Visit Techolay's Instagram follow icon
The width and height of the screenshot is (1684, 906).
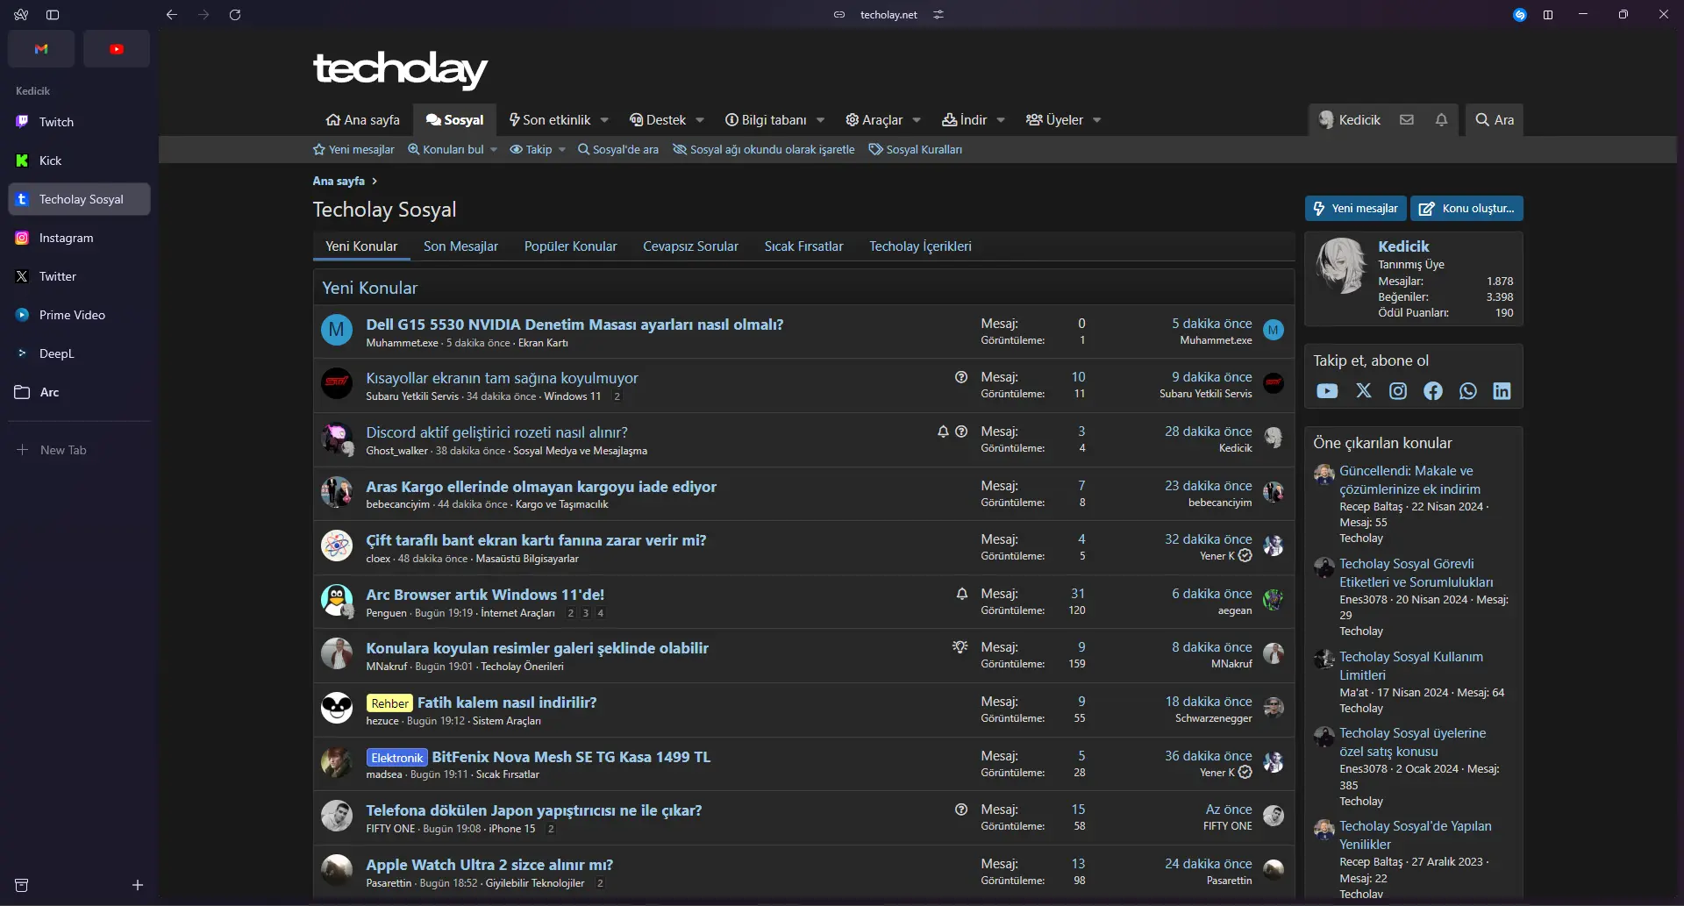1398,391
